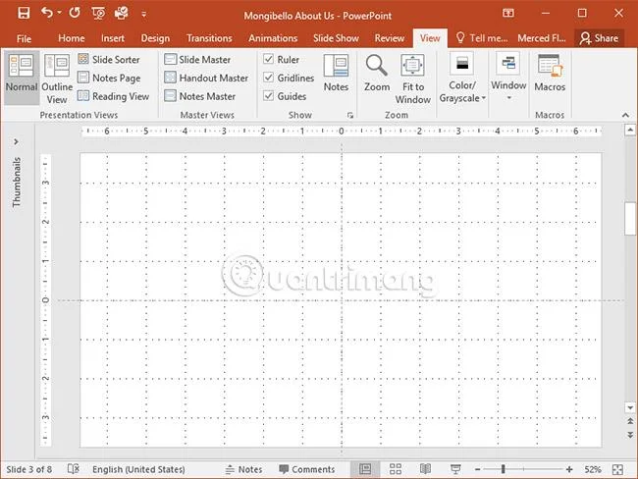This screenshot has height=479, width=638.
Task: Undo the last action
Action: pos(47,13)
